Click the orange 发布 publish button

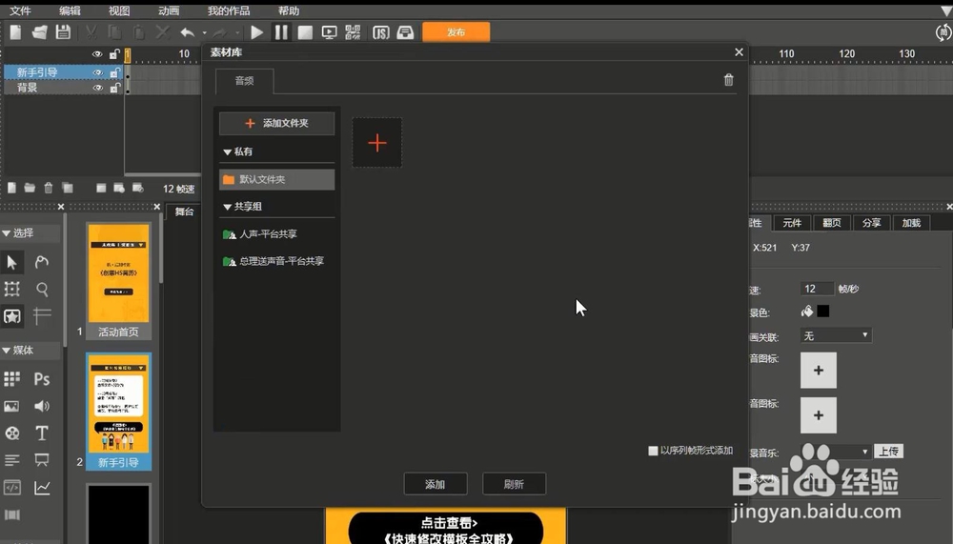click(x=456, y=32)
